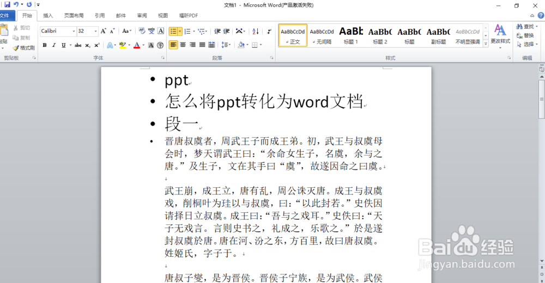Open the Font dialog launcher (字体)
545x283 pixels.
162,58
